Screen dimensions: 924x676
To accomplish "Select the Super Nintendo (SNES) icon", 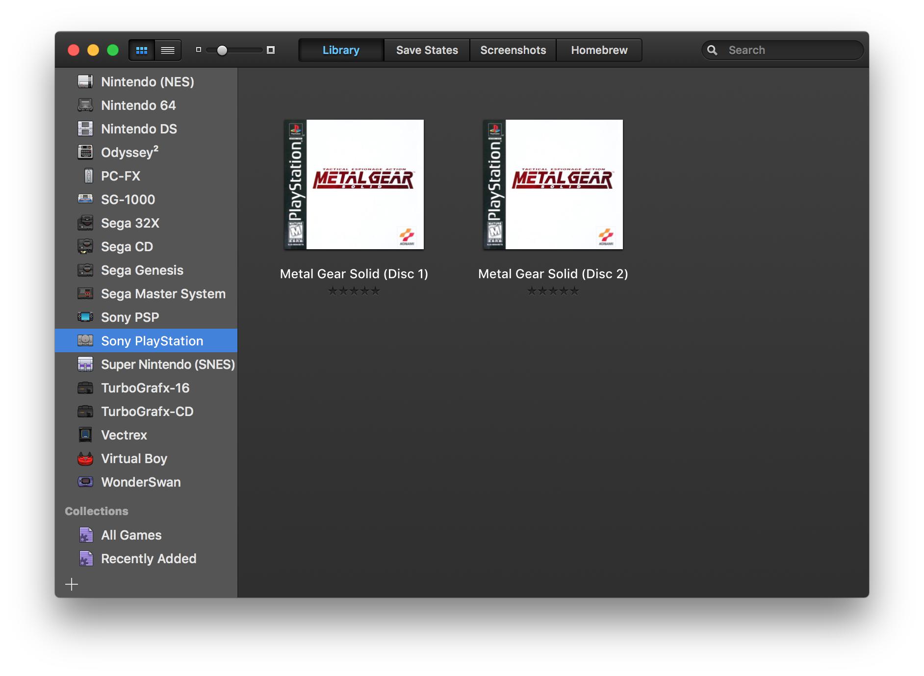I will point(85,364).
